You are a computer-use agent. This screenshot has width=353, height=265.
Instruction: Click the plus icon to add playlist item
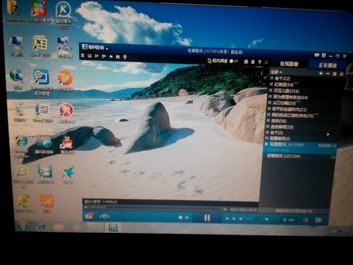(321, 74)
